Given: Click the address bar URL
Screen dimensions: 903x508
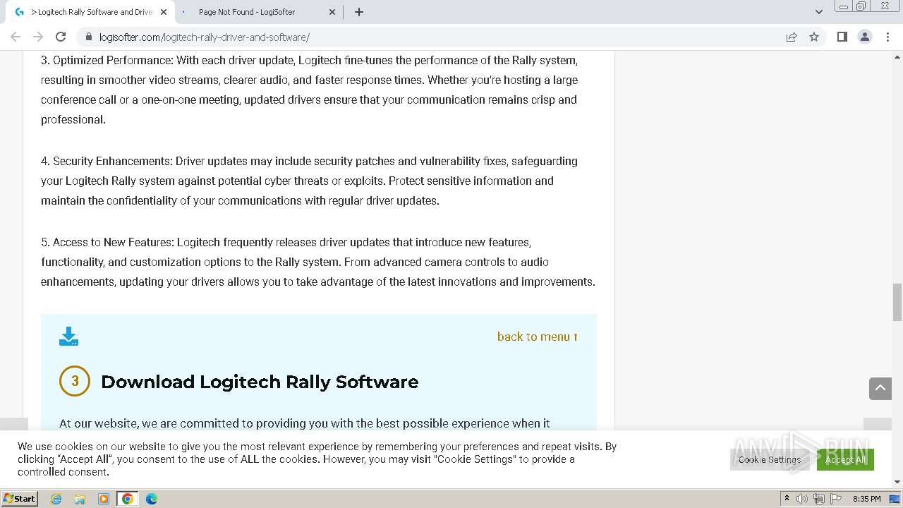Looking at the screenshot, I should click(x=205, y=37).
